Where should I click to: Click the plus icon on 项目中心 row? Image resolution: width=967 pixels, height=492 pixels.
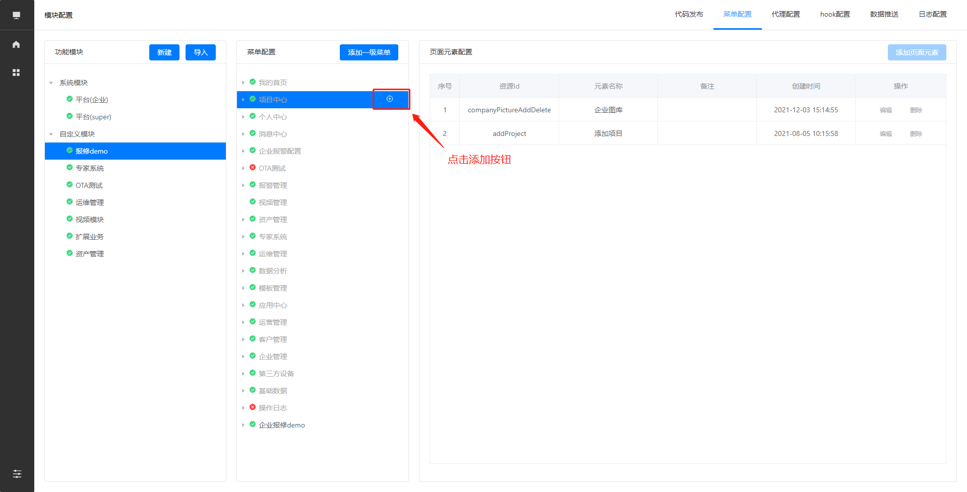tap(390, 99)
